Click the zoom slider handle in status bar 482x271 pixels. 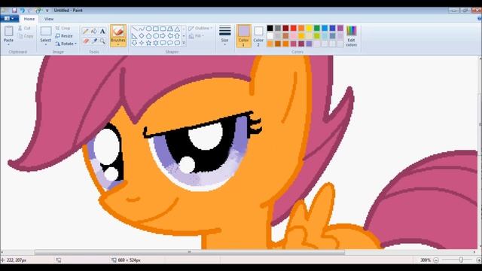pos(461,260)
